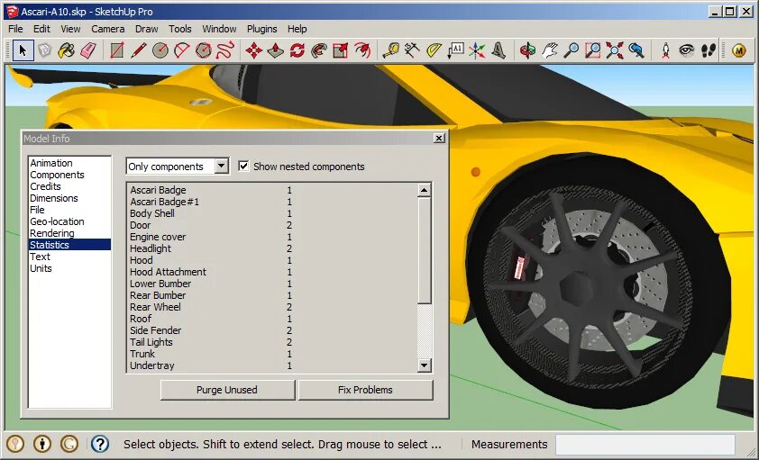Select Components in Model Info list

click(57, 175)
